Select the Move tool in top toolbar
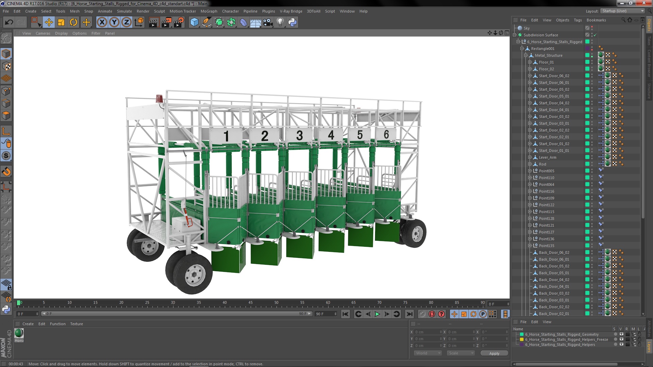Screen dimensions: 653x367 pos(49,22)
